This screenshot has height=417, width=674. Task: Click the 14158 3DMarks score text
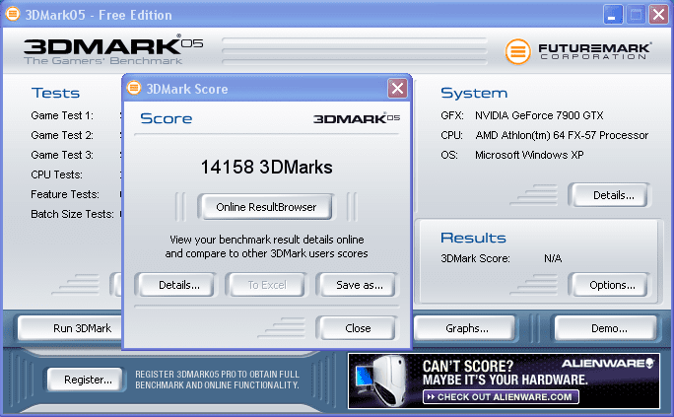266,168
